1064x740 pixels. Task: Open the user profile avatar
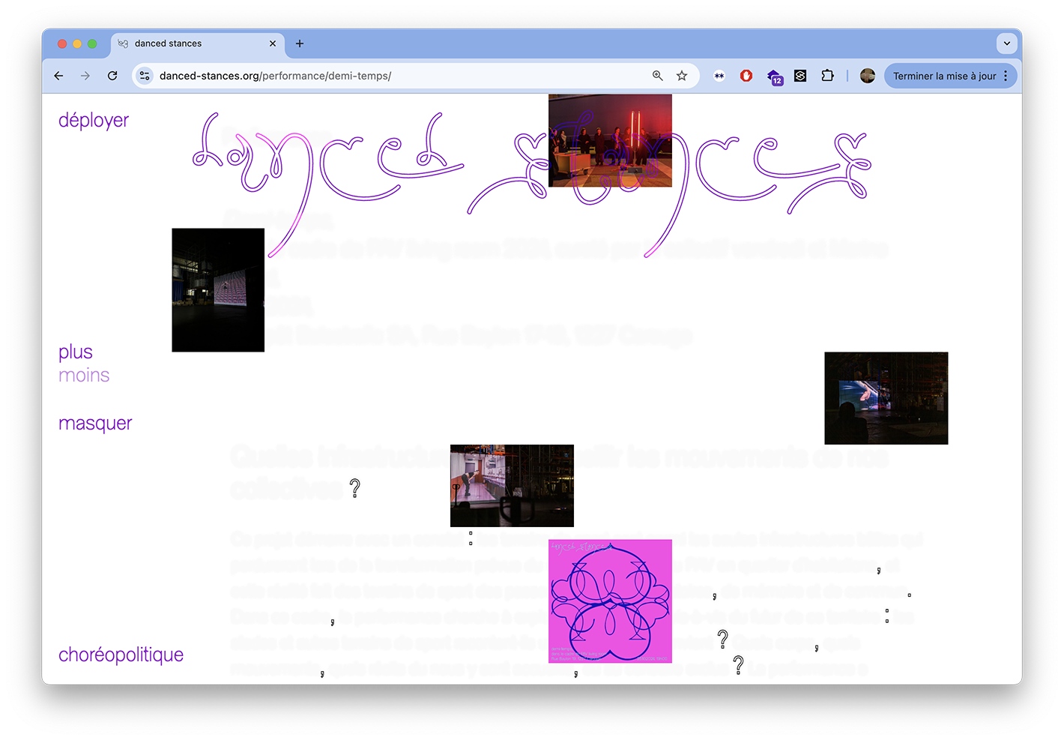pyautogui.click(x=868, y=76)
